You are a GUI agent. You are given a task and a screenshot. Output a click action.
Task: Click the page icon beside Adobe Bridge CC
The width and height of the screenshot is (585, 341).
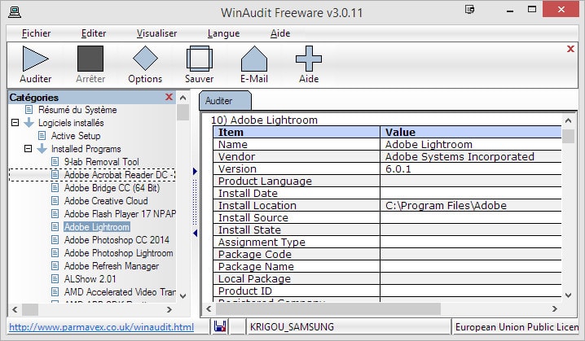[55, 188]
